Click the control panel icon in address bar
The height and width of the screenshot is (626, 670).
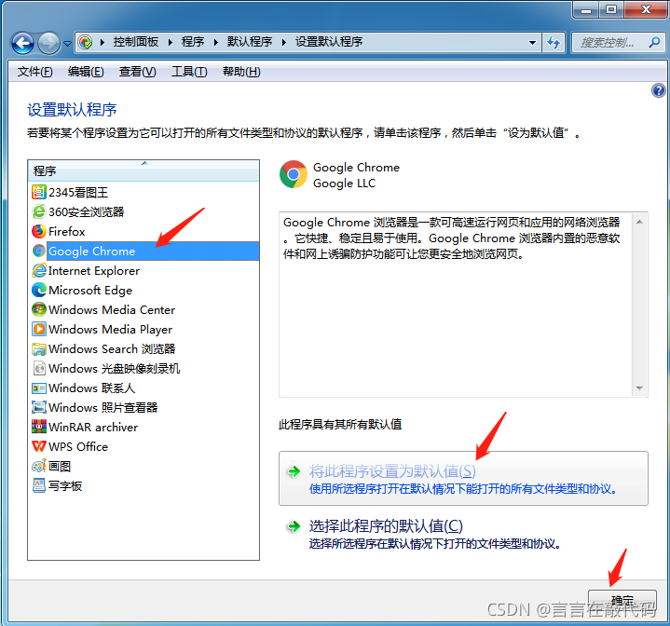(86, 42)
